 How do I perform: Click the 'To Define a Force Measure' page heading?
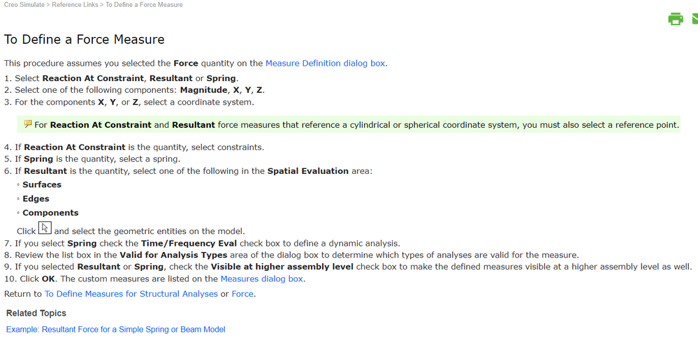(x=85, y=39)
